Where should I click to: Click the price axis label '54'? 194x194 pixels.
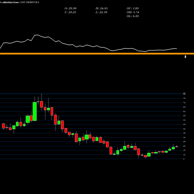pos(184,120)
